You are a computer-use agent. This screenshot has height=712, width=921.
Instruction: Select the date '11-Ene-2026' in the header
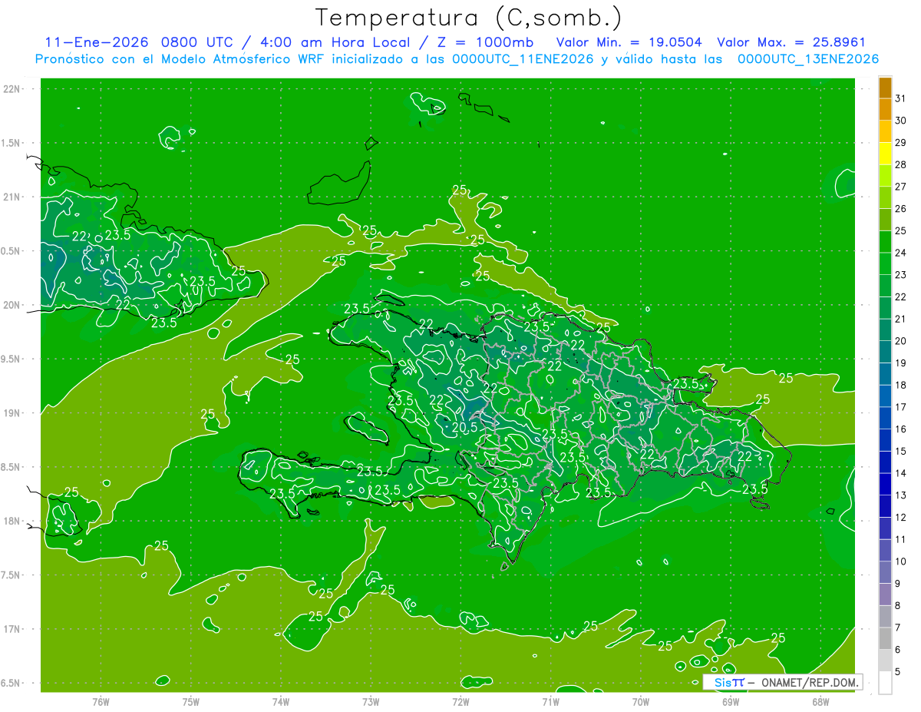[x=95, y=42]
